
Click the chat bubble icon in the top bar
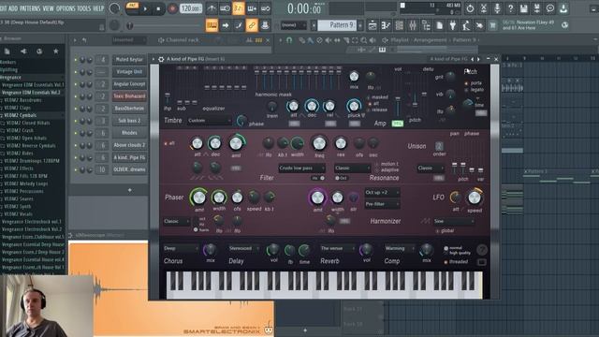point(550,8)
